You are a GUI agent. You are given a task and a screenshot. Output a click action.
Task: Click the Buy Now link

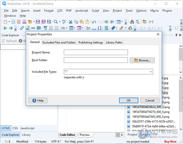pyautogui.click(x=170, y=141)
